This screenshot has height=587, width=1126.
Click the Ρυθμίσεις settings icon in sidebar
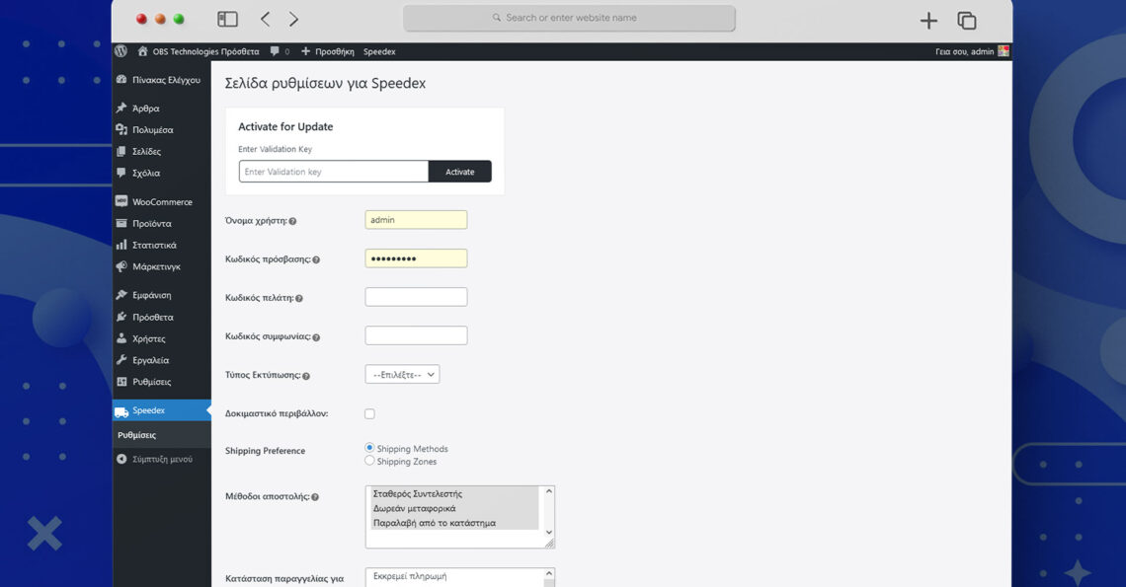click(121, 381)
